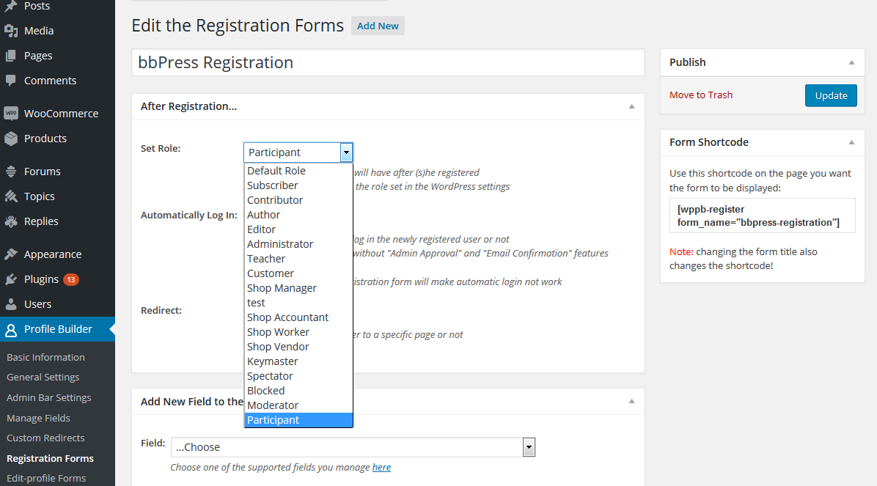Collapse the Form Shortcode panel

pyautogui.click(x=851, y=143)
